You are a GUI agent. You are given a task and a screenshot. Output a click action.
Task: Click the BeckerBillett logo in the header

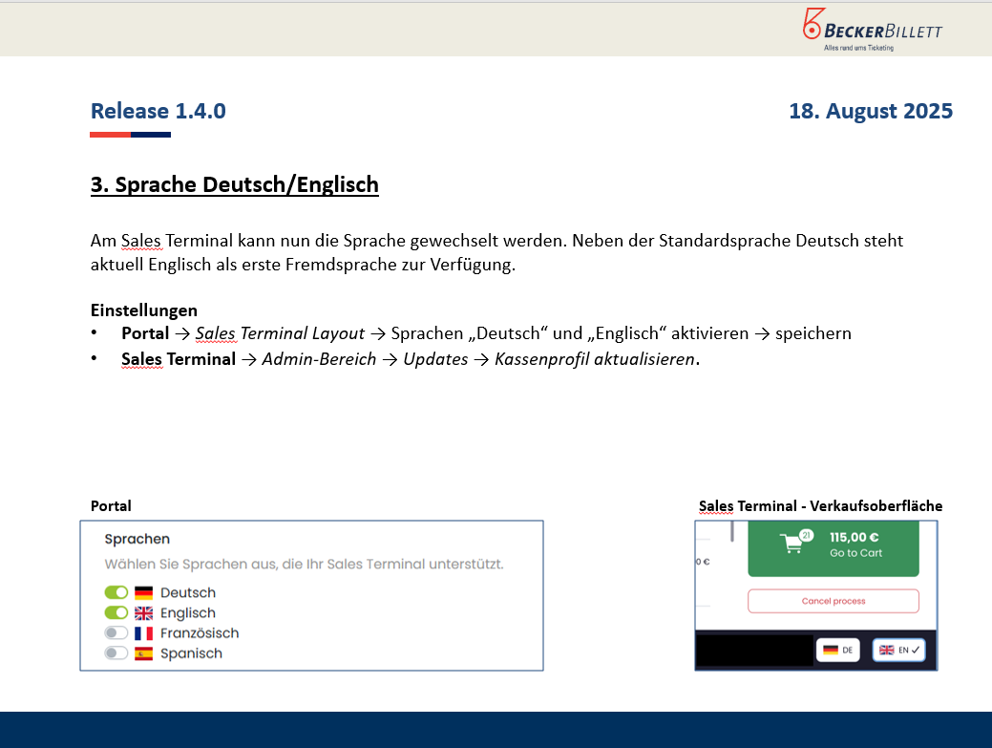pyautogui.click(x=873, y=30)
